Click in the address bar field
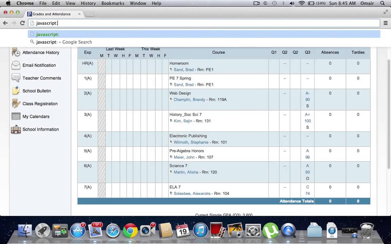Image resolution: width=391 pixels, height=244 pixels. pyautogui.click(x=204, y=23)
